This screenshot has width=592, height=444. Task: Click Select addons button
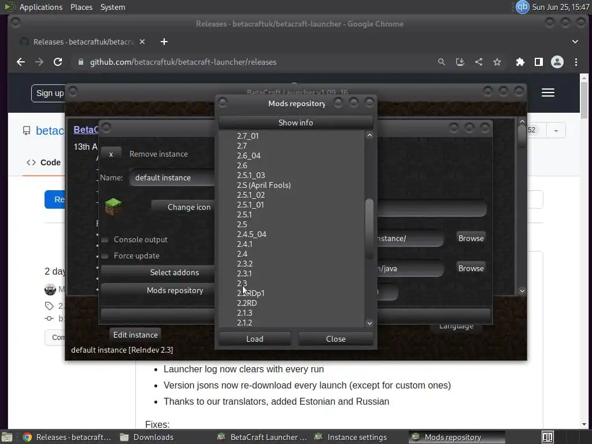(x=158, y=272)
